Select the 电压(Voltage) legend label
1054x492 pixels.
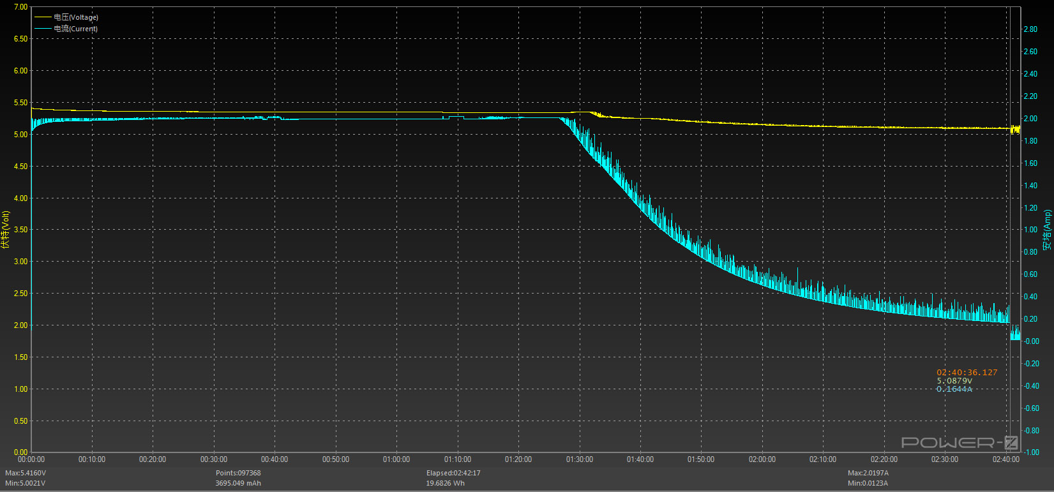(x=76, y=17)
